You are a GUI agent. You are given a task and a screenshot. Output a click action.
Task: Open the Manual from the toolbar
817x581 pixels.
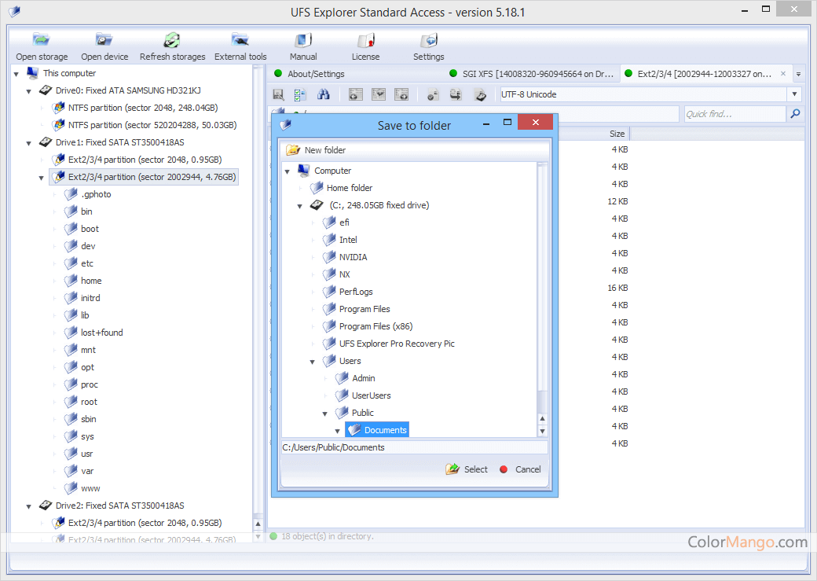pyautogui.click(x=303, y=41)
